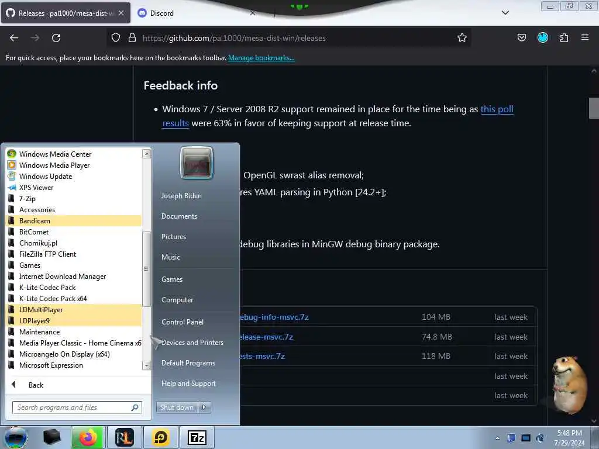
Task: Download the release-msvc.7z asset
Action: pyautogui.click(x=266, y=337)
